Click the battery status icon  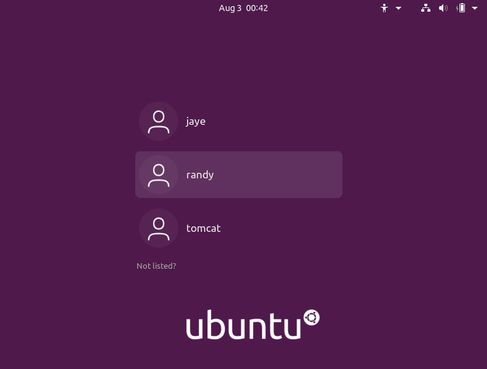pos(461,8)
